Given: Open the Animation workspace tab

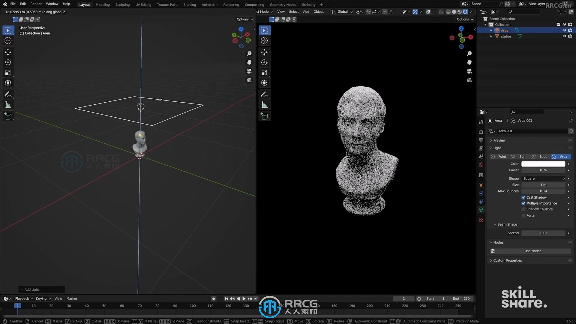Looking at the screenshot, I should click(210, 4).
